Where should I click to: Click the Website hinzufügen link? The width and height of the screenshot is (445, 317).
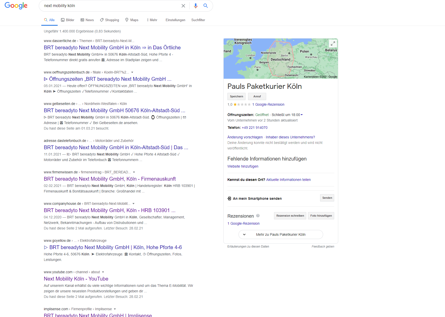[x=243, y=166]
